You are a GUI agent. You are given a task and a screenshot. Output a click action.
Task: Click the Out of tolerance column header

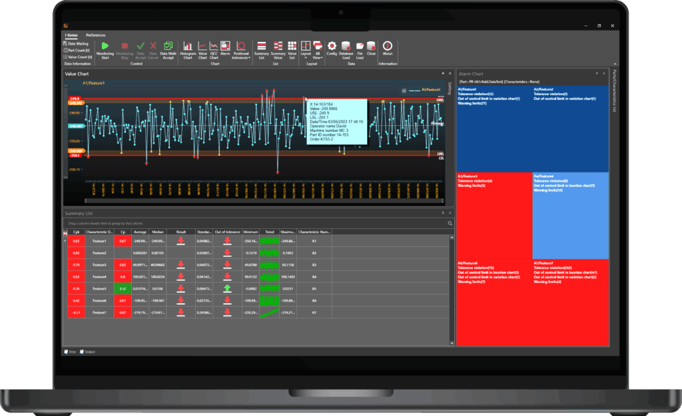(x=227, y=232)
